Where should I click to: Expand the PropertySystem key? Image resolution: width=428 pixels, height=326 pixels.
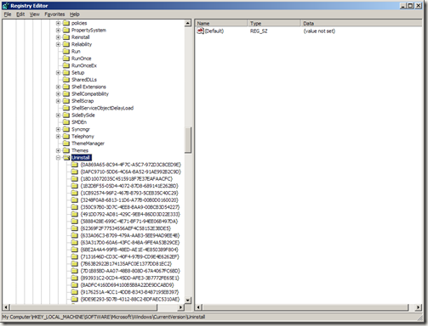[x=58, y=30]
